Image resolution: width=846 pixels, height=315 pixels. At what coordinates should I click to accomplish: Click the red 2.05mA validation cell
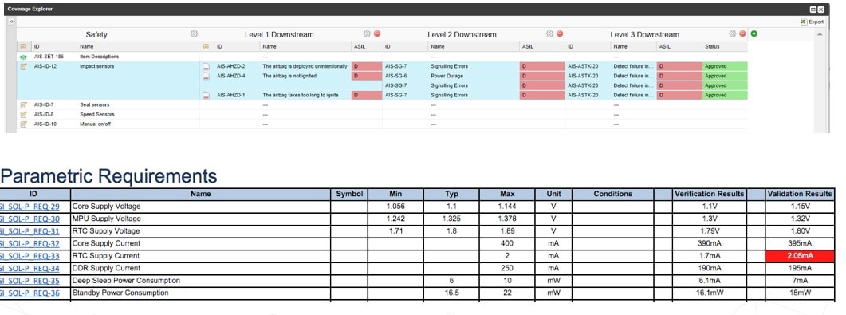click(x=800, y=256)
